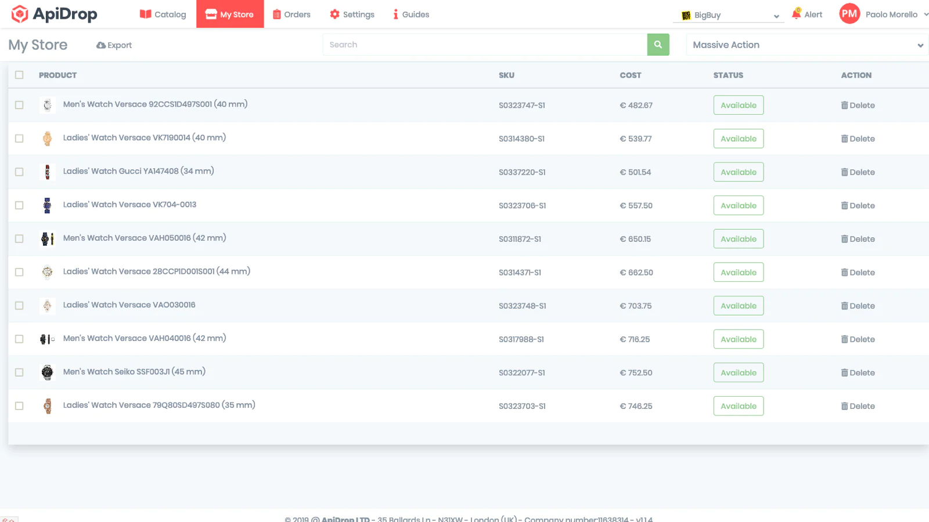
Task: Click Available status for SKU S0311872-S1
Action: [x=739, y=239]
